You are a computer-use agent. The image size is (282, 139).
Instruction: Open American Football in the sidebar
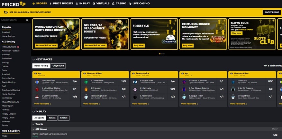(11, 51)
